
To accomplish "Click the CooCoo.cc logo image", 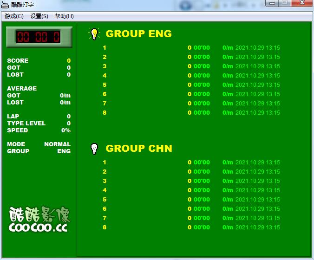I will coord(39,219).
